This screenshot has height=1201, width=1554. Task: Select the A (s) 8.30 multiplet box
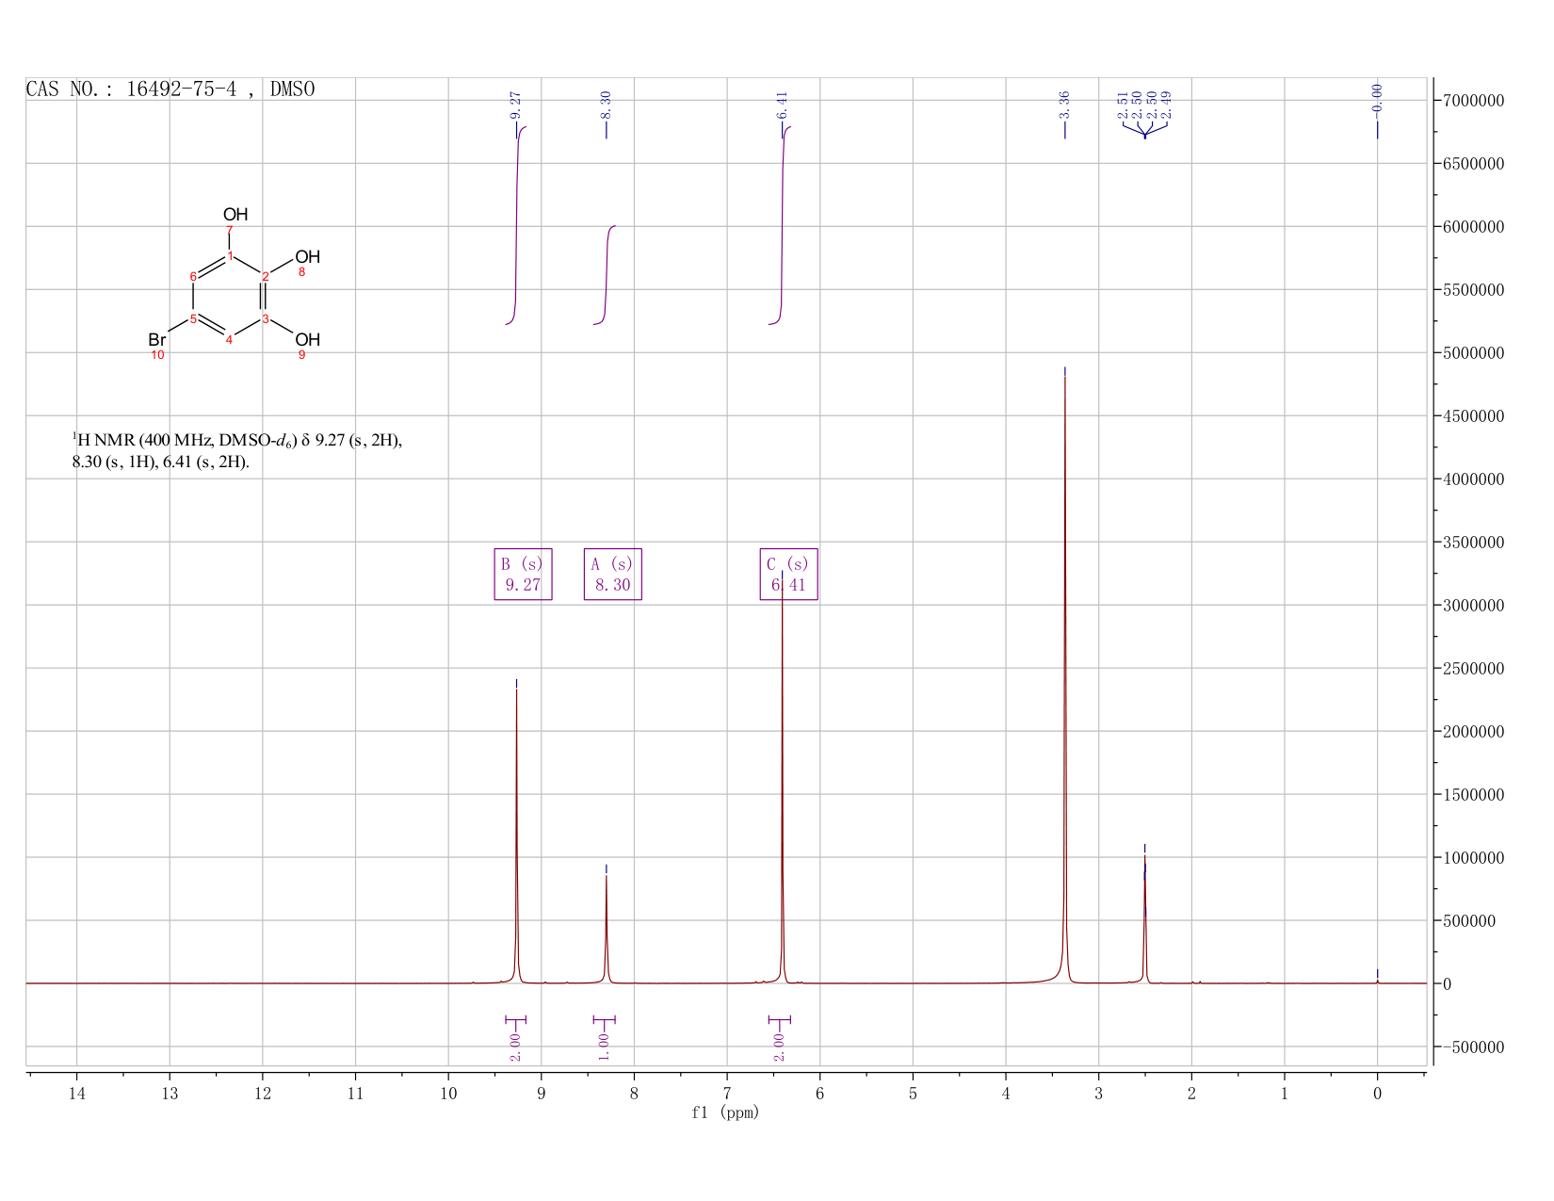pos(612,574)
